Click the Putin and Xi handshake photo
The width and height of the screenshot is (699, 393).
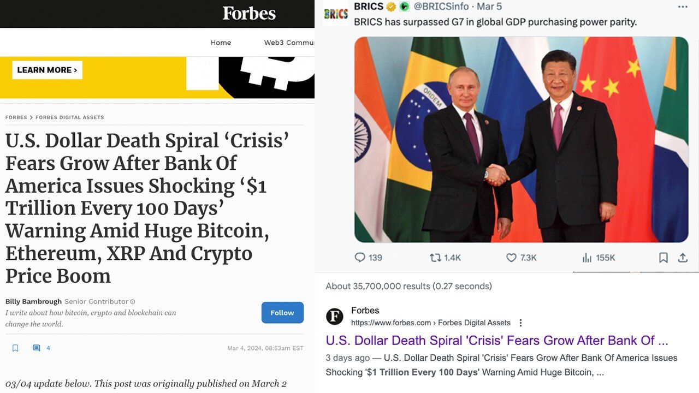521,140
